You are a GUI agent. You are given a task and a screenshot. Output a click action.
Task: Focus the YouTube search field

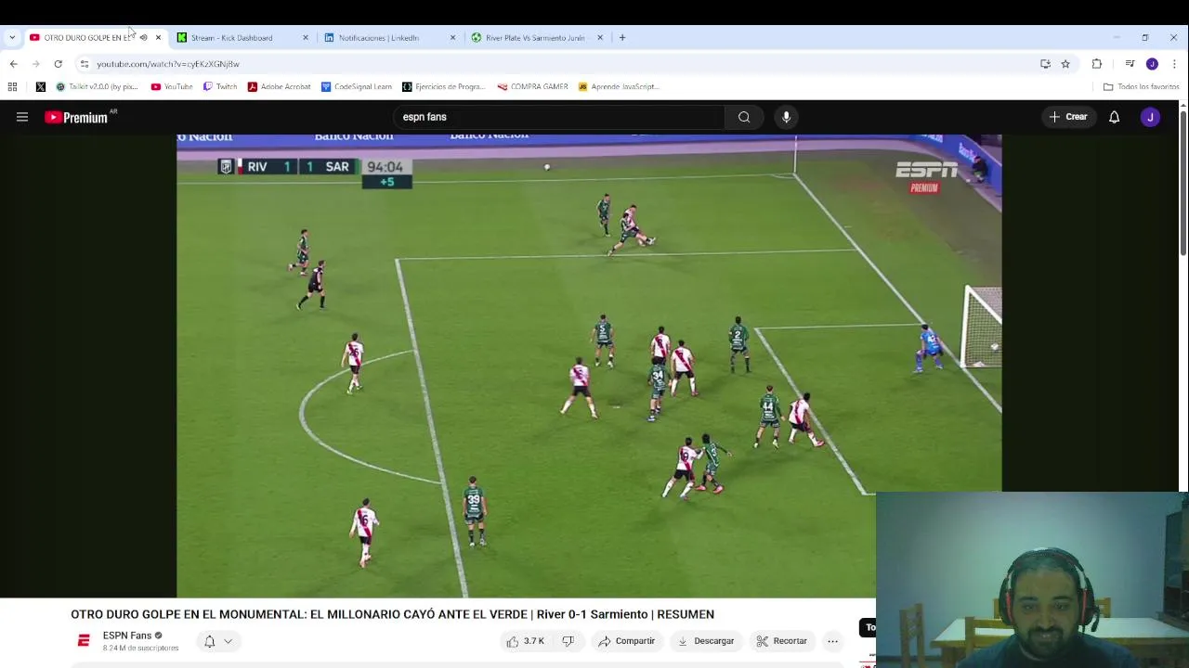558,117
